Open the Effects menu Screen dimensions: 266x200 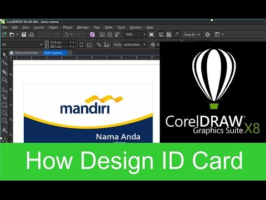click(68, 27)
